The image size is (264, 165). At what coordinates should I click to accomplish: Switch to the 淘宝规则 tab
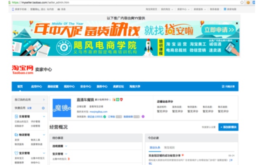click(x=169, y=148)
